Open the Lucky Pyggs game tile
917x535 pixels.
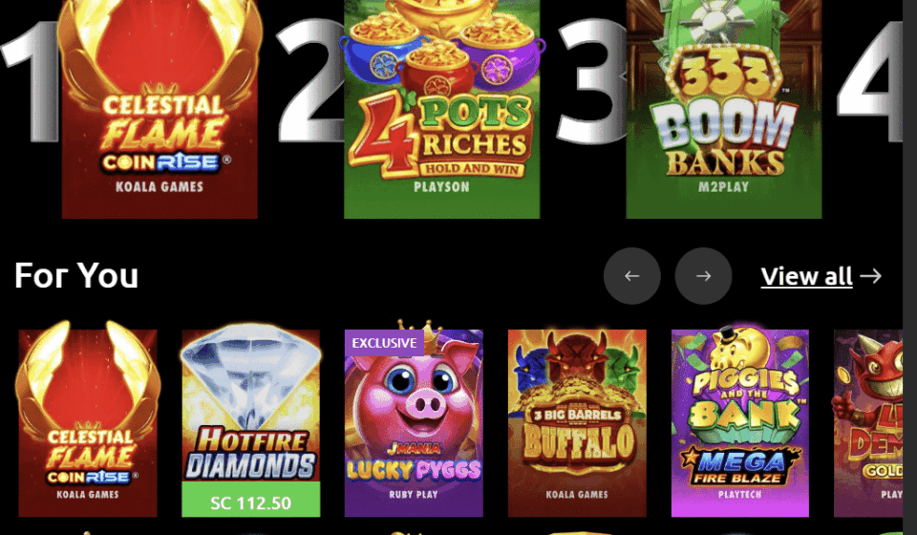414,422
